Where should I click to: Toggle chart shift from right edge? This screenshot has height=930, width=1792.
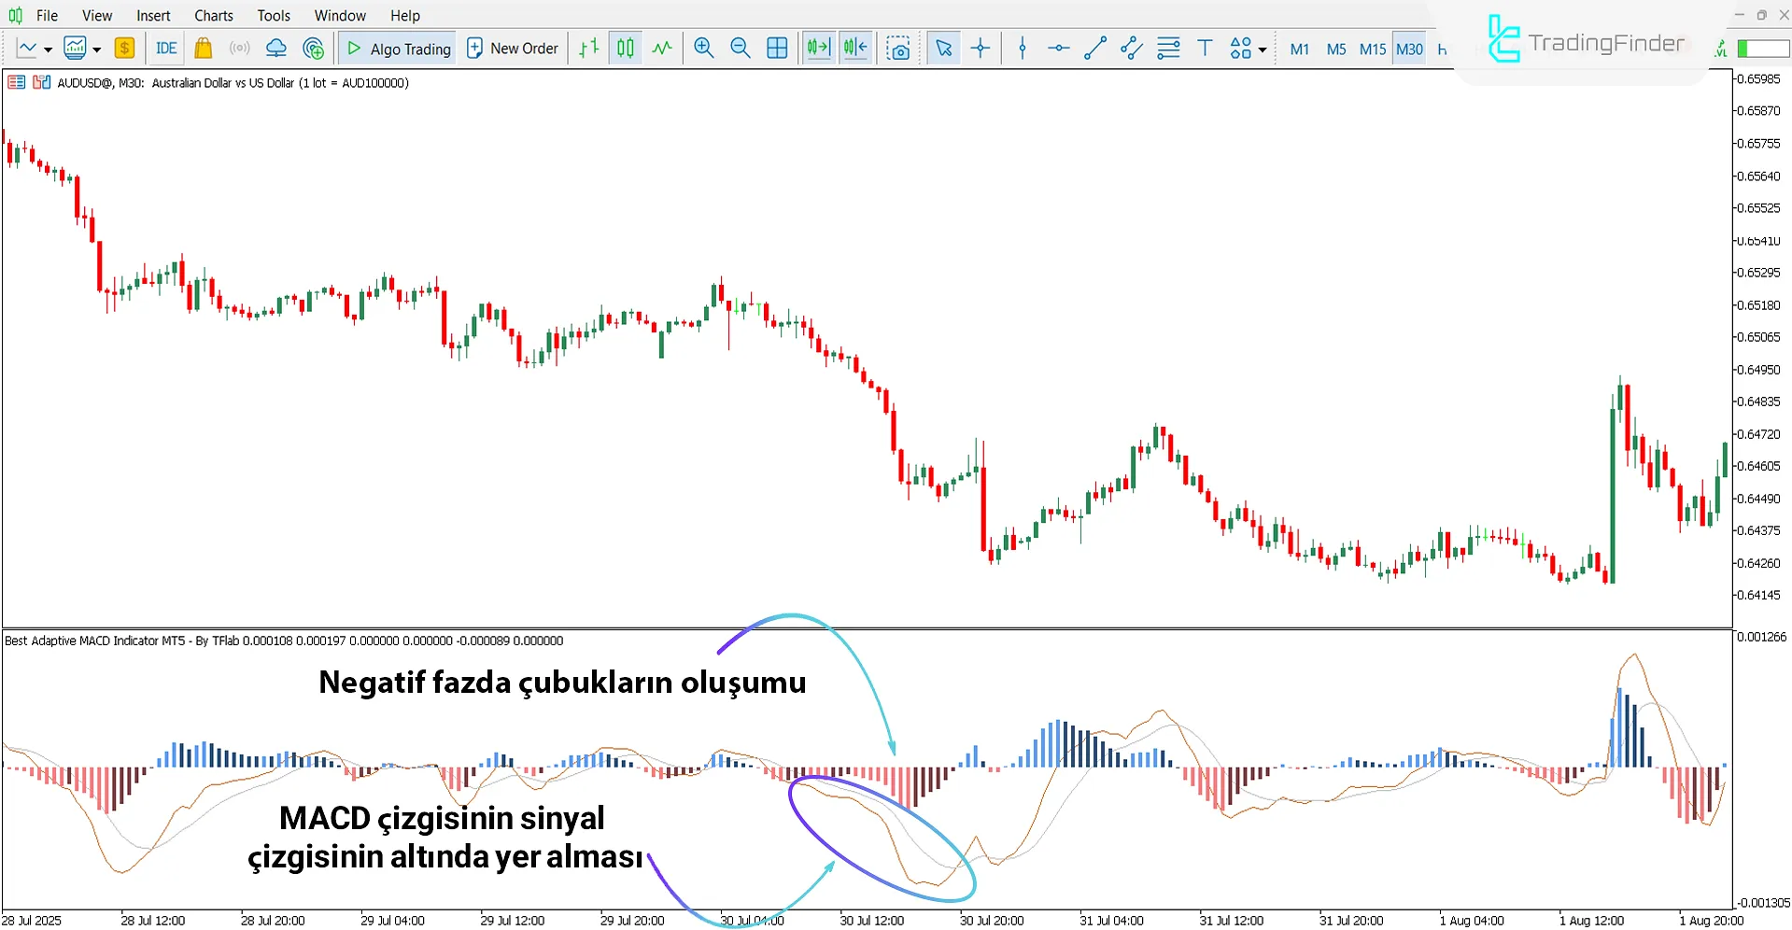[x=854, y=47]
